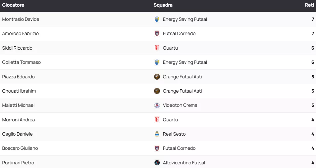Click Quartu team badge in Siddi Riccardo row
The width and height of the screenshot is (316, 168).
click(157, 48)
